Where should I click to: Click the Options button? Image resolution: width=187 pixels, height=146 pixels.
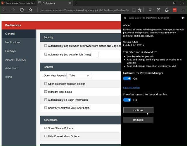pos(138,110)
